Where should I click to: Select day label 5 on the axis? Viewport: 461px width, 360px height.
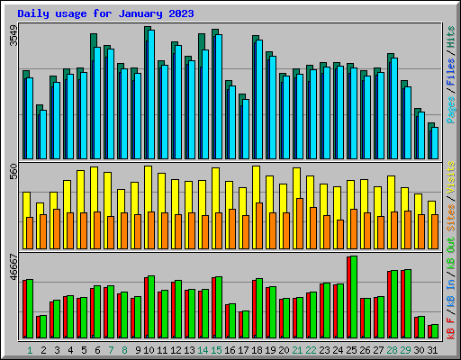[84, 350]
